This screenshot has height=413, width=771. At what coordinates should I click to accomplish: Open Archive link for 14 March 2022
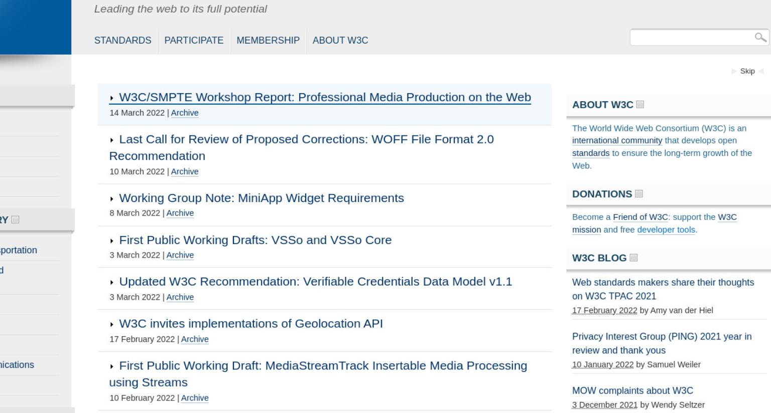point(185,113)
